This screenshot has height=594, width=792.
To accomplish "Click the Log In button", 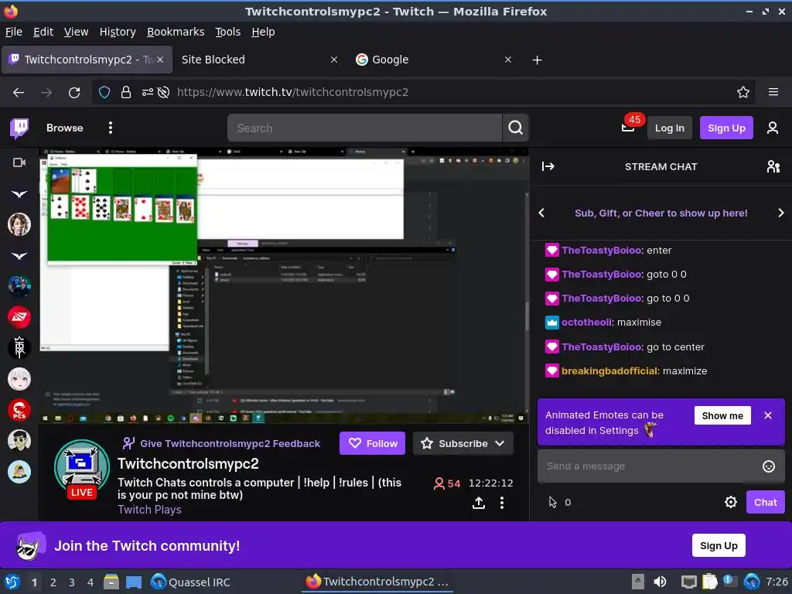I will tap(669, 128).
